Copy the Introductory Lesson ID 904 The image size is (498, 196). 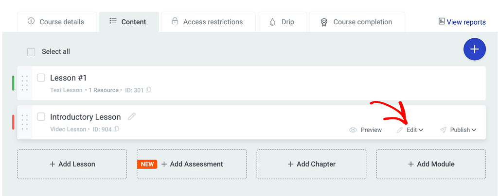(117, 129)
